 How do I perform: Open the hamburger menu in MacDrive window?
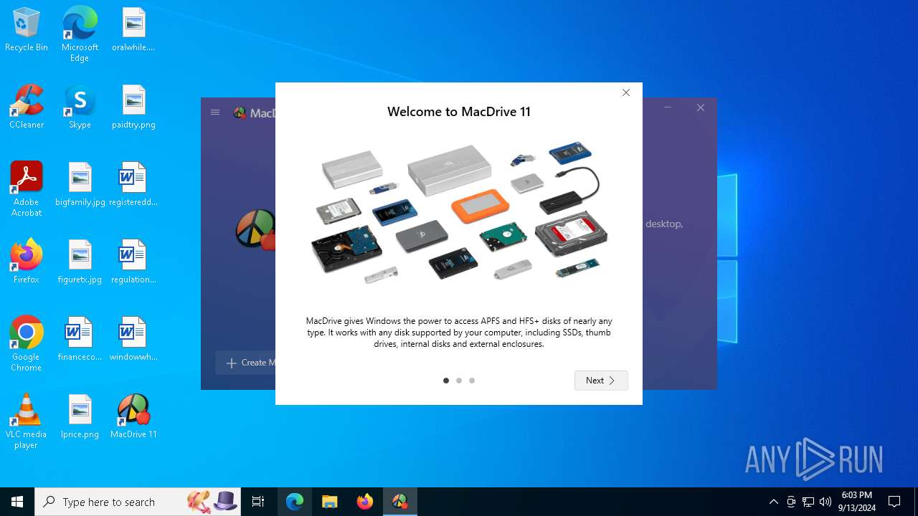pos(215,112)
